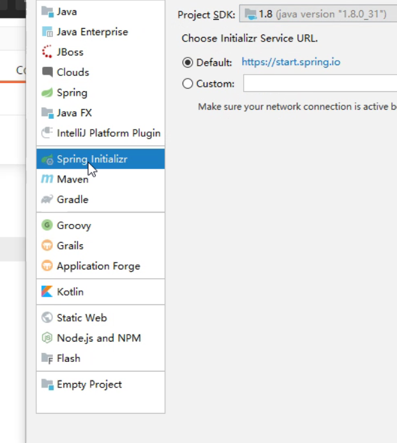Click the Java project type folder icon
The image size is (397, 443).
(47, 11)
